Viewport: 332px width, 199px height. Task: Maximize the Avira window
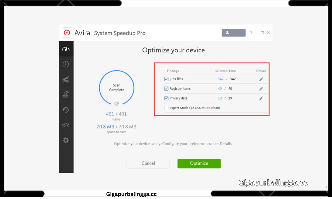tap(262, 33)
